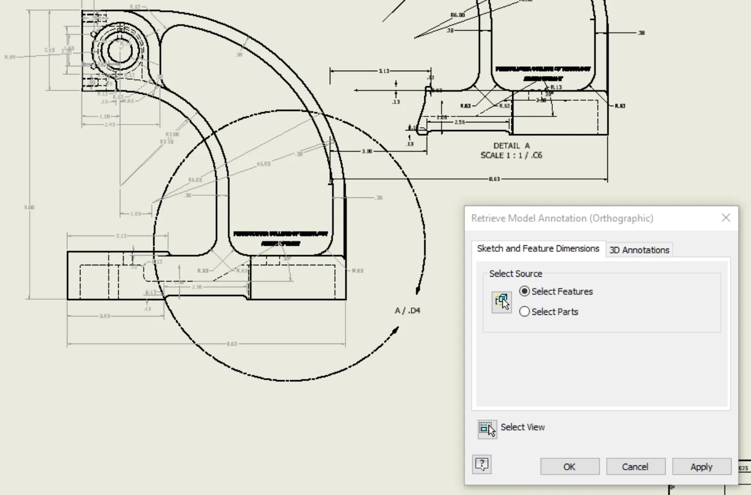Screen dimensions: 751x495
Task: Close the Retrieve Model Annotation dialog
Action: click(x=726, y=218)
